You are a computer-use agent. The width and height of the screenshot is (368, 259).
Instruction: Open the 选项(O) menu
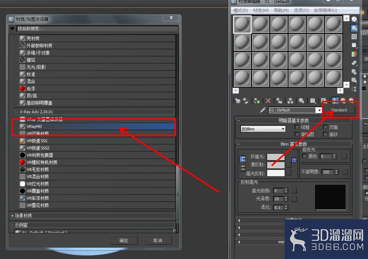click(x=301, y=10)
